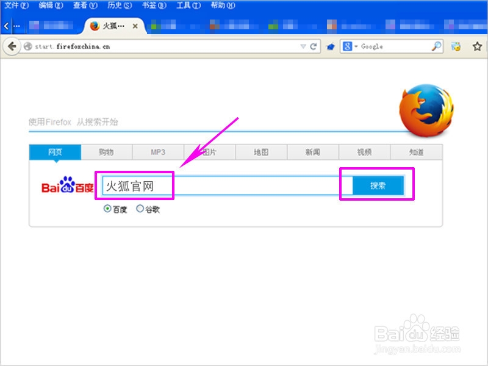Switch to the 视频 search tab
The width and height of the screenshot is (488, 366).
[x=364, y=152]
